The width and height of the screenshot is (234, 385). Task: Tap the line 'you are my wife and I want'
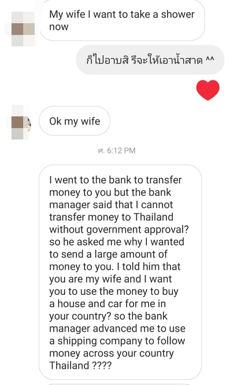(x=110, y=279)
